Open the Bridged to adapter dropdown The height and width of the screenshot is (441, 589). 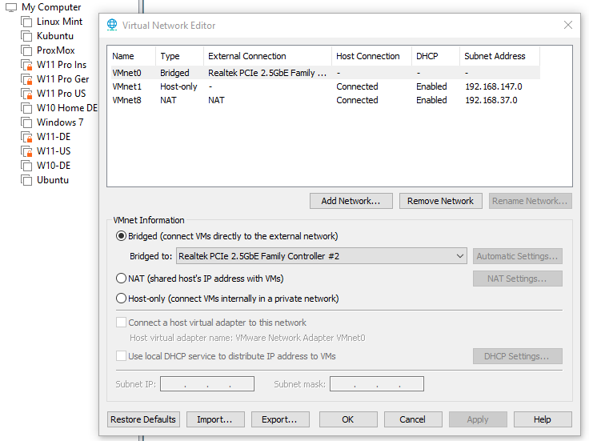(322, 256)
